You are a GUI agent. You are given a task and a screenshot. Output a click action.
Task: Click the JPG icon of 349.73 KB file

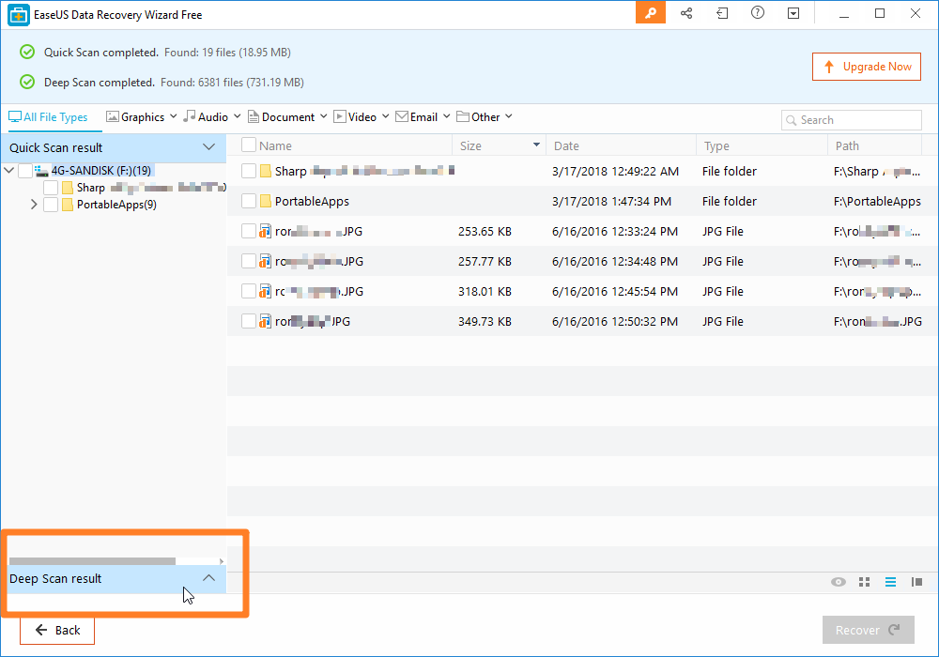click(265, 321)
